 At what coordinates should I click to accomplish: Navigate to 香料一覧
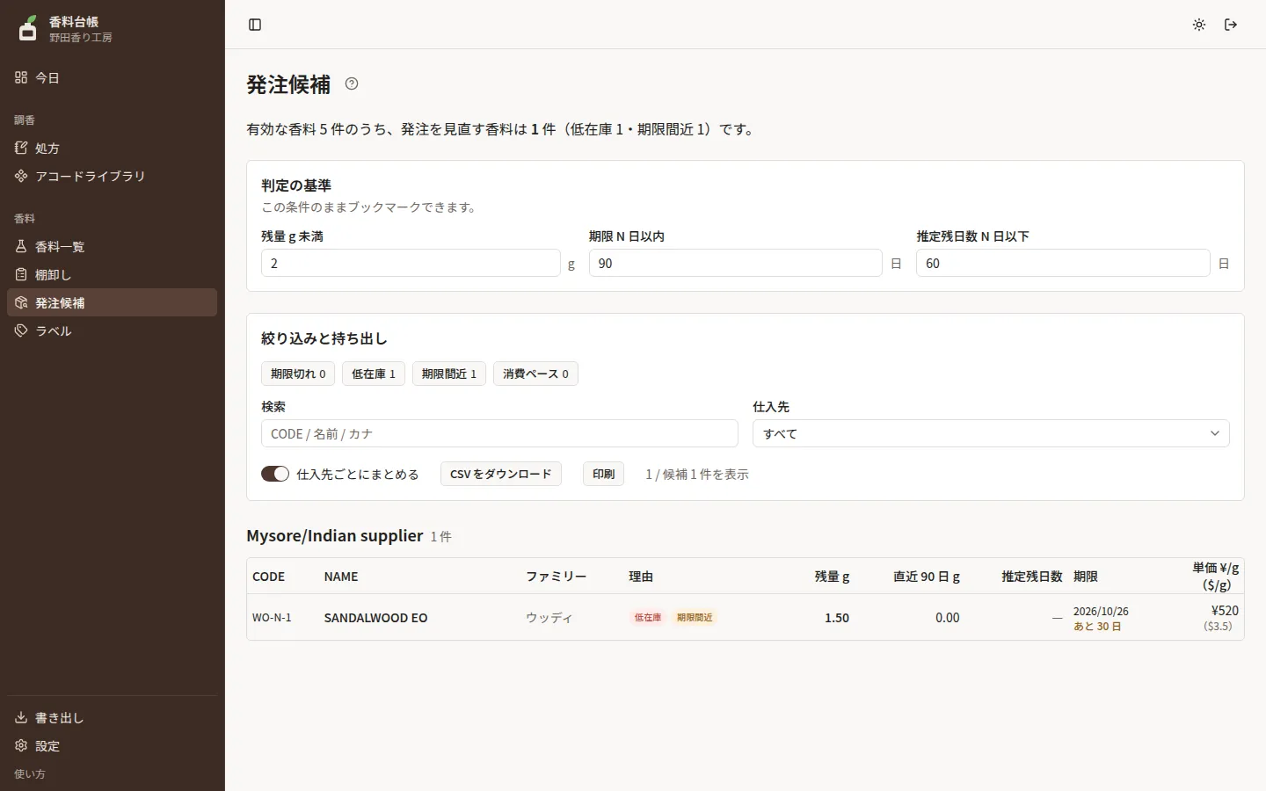[112, 246]
